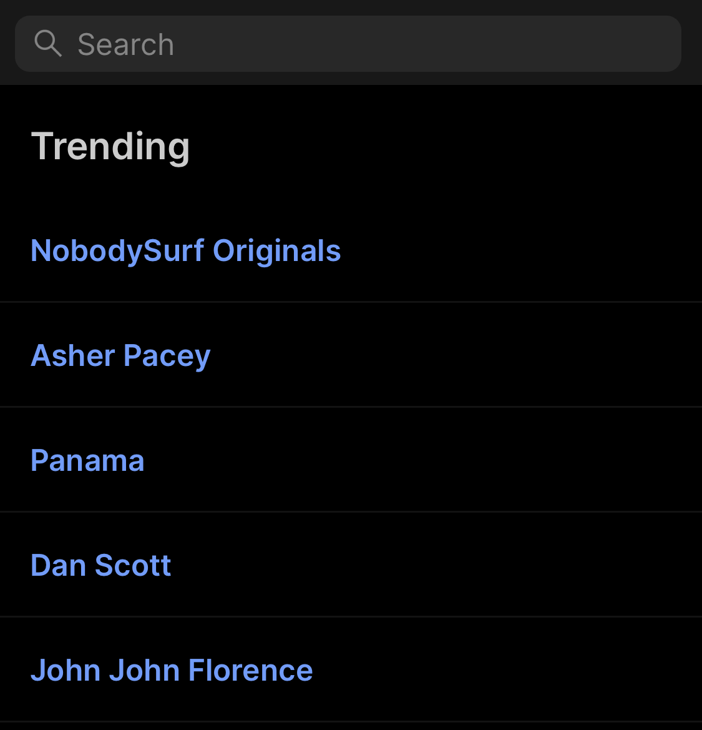Image resolution: width=702 pixels, height=730 pixels.
Task: Show results for filmmaker Dan Scott
Action: [100, 566]
